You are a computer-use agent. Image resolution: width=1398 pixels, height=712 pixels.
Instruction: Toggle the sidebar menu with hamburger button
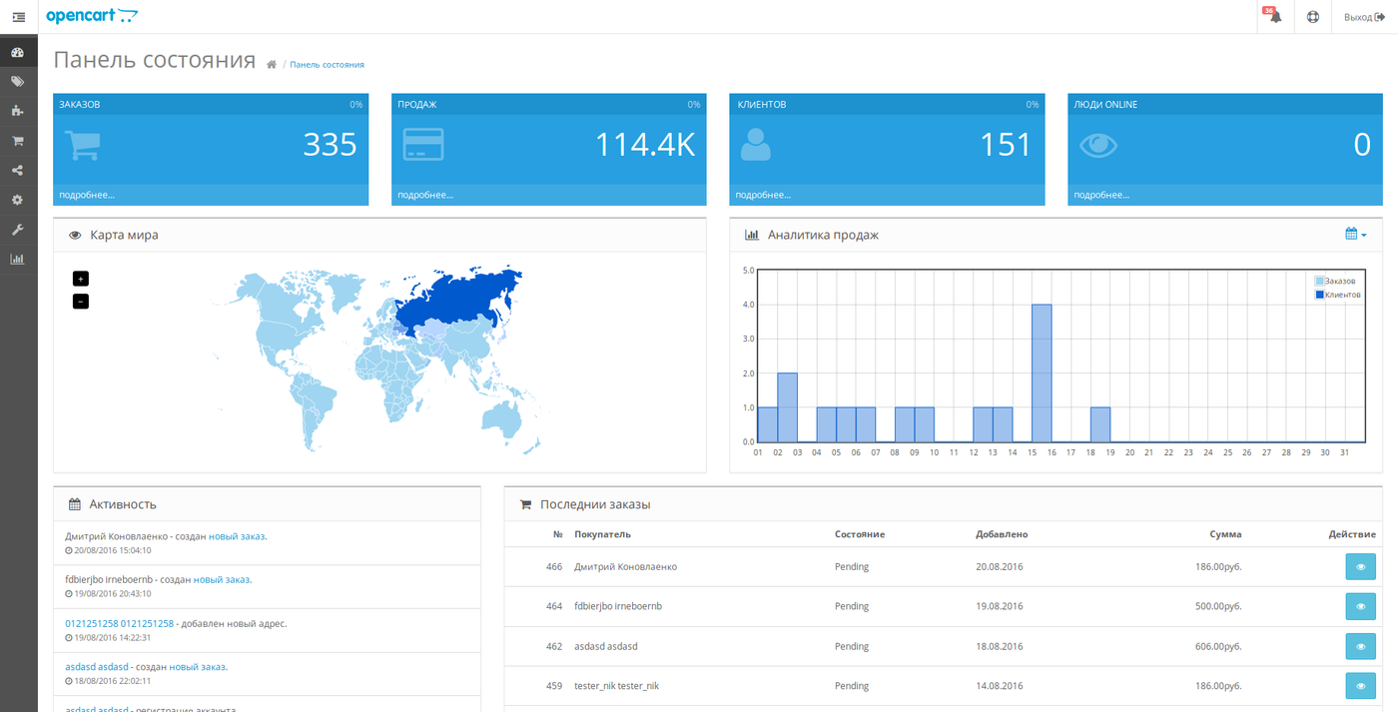click(x=19, y=17)
